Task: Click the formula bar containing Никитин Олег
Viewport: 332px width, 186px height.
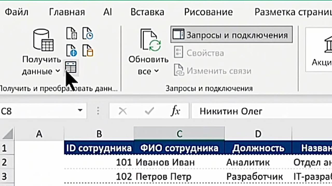Action: pos(261,111)
